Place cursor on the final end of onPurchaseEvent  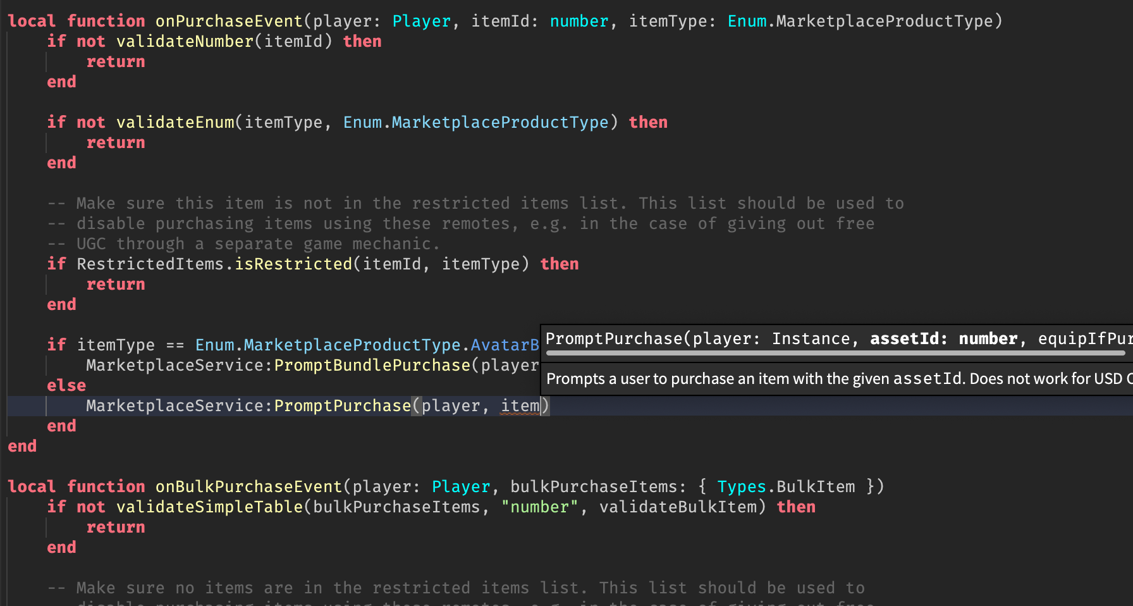click(22, 446)
